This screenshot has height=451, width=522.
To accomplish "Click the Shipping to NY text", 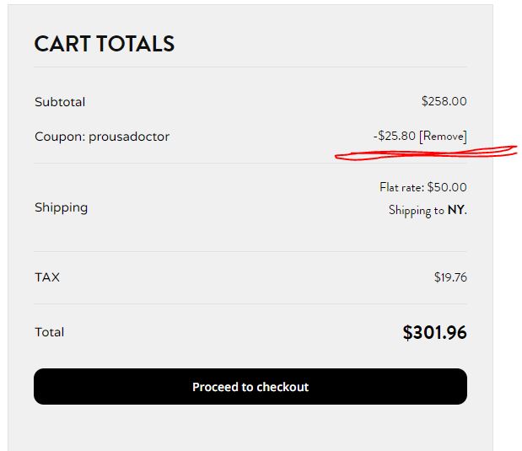I will click(428, 211).
